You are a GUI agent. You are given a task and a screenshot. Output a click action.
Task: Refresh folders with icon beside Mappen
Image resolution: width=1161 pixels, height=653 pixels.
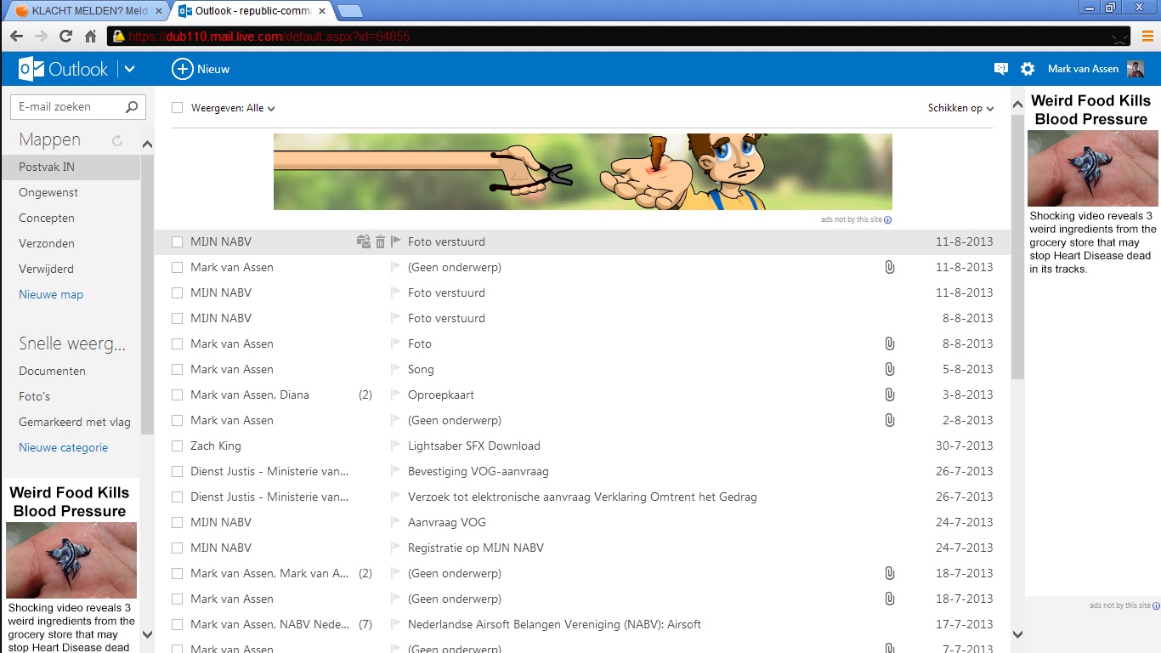coord(117,140)
